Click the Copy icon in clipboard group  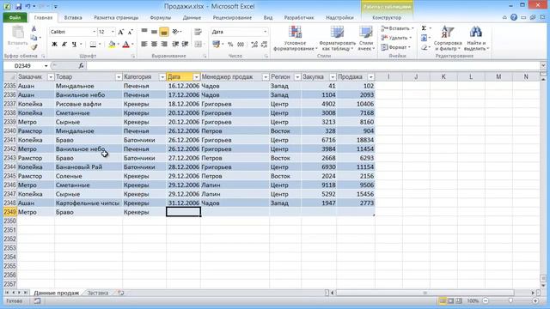pos(34,38)
